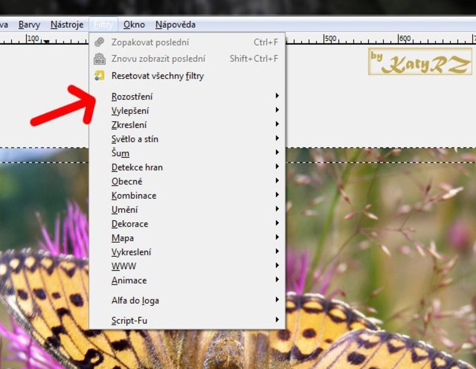This screenshot has height=369, width=476.
Task: Open the Nápověda menu
Action: point(175,25)
